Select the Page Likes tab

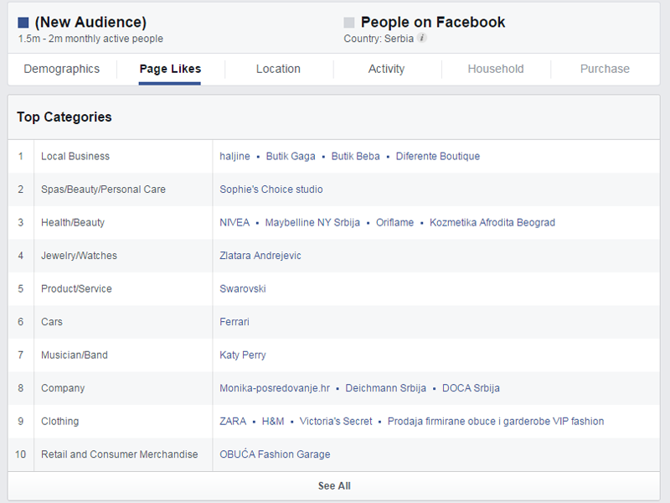170,69
